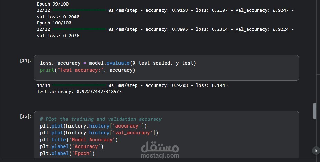Click 'val_accuracy: 0.9224' value
This screenshot has height=162, width=320.
tap(262, 29)
